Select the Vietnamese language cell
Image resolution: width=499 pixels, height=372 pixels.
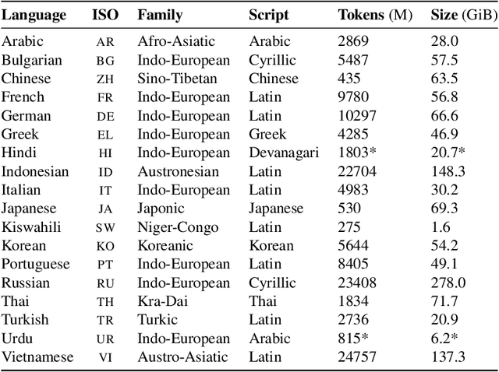(37, 357)
